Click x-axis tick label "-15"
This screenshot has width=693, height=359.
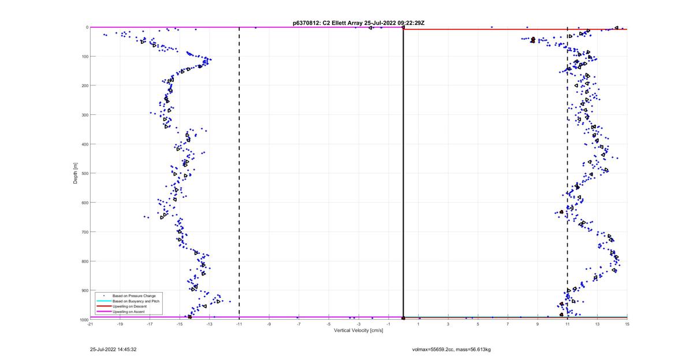(x=180, y=324)
